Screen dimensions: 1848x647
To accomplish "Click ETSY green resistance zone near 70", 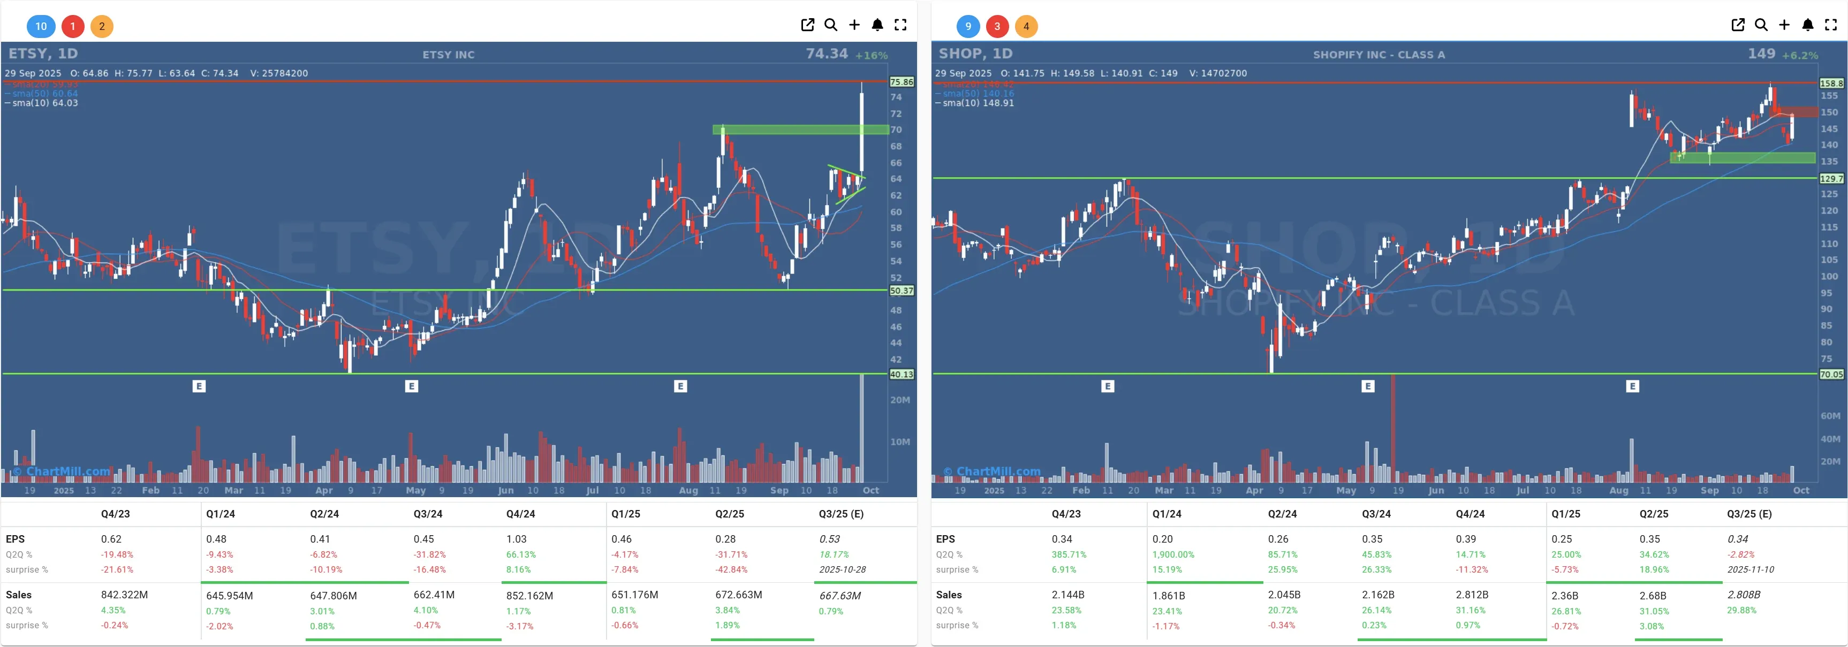I will [x=800, y=130].
